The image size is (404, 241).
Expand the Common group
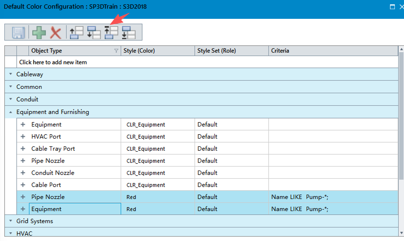pos(11,87)
